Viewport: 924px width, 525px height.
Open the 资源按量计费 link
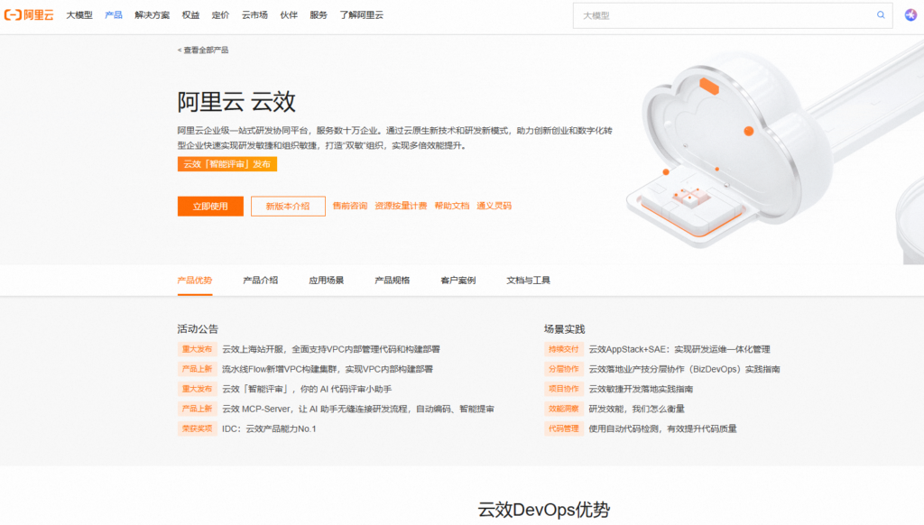401,206
